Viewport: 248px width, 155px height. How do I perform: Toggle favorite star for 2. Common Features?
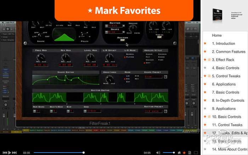205,52
